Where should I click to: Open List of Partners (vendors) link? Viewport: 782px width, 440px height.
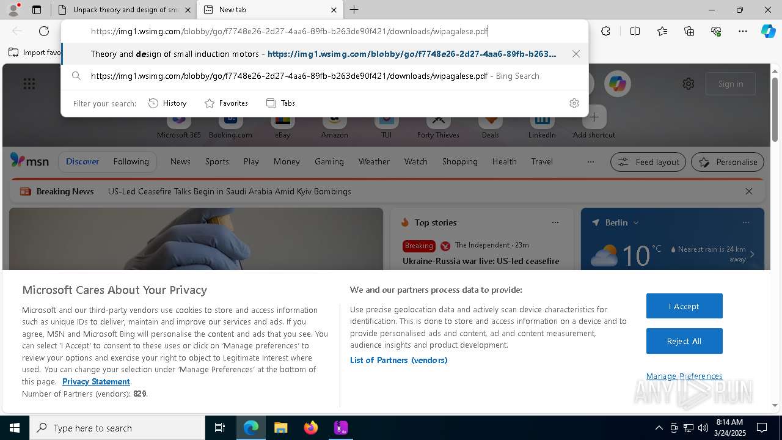pos(399,360)
